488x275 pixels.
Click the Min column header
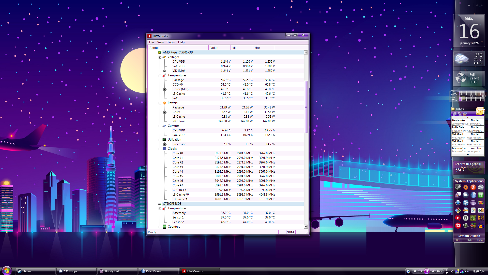tap(242, 48)
